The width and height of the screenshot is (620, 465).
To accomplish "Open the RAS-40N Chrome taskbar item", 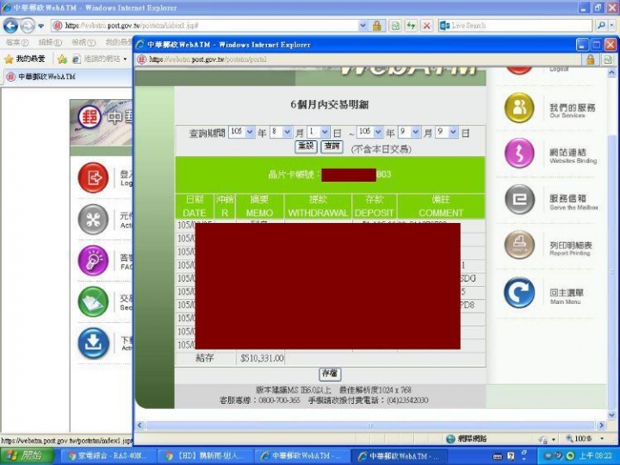I will [x=107, y=456].
